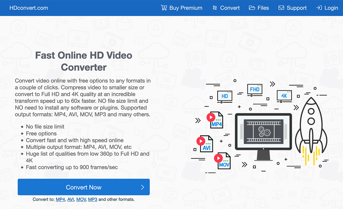Image resolution: width=343 pixels, height=209 pixels.
Task: Click the FHD monitor icon in the illustration
Action: pyautogui.click(x=255, y=89)
